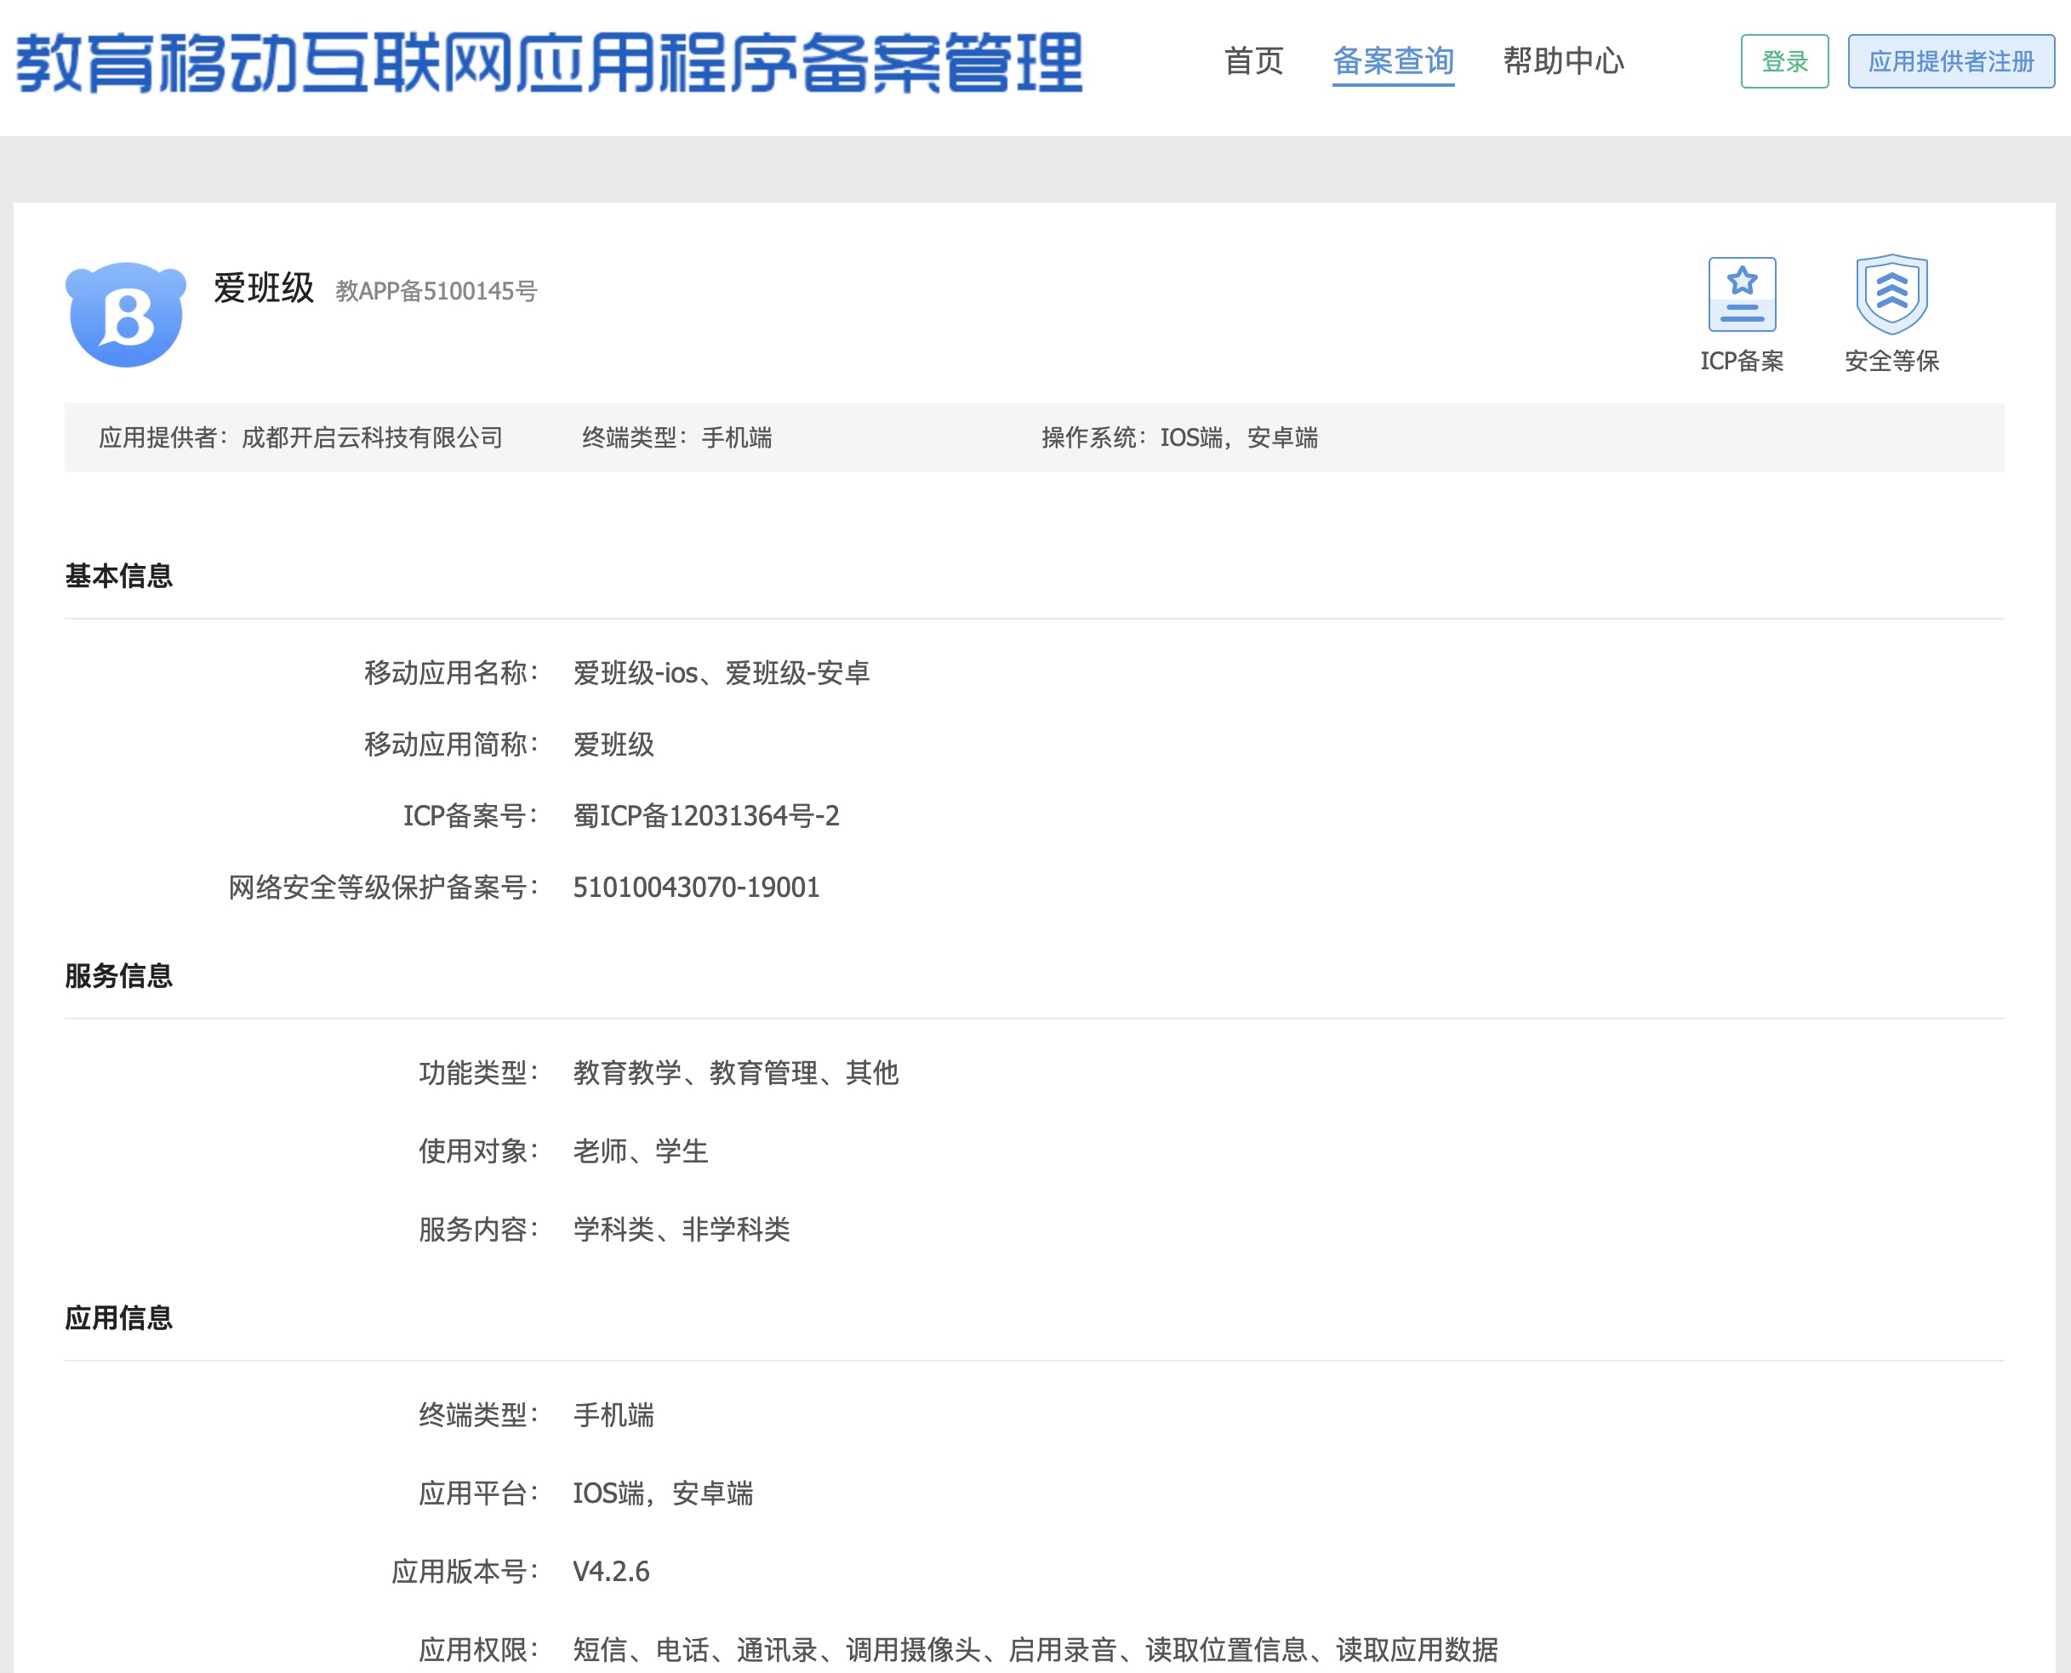Select 应用平台 value IOS端，安卓端
The image size is (2071, 1673).
[663, 1493]
